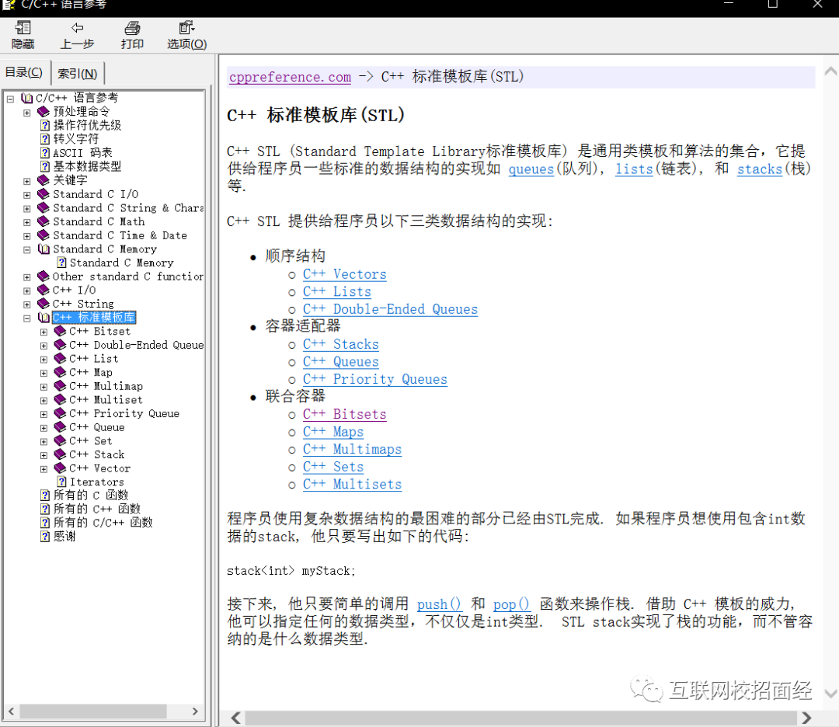839x727 pixels.
Task: Follow the pop() function link
Action: click(511, 604)
